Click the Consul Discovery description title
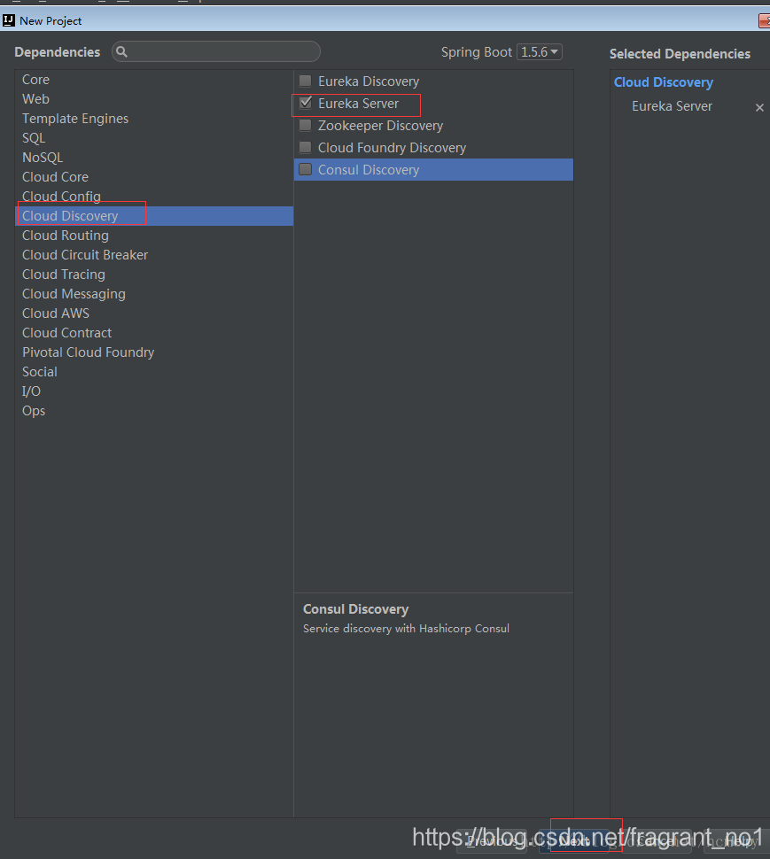This screenshot has height=859, width=770. (355, 609)
